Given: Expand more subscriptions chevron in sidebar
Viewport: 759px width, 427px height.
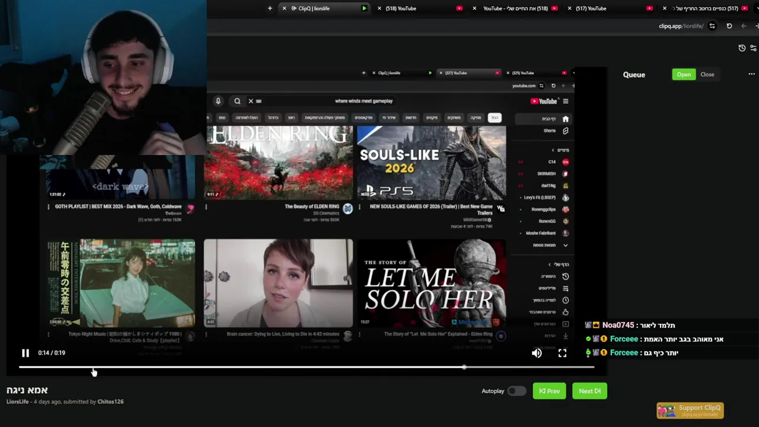Looking at the screenshot, I should (x=565, y=245).
